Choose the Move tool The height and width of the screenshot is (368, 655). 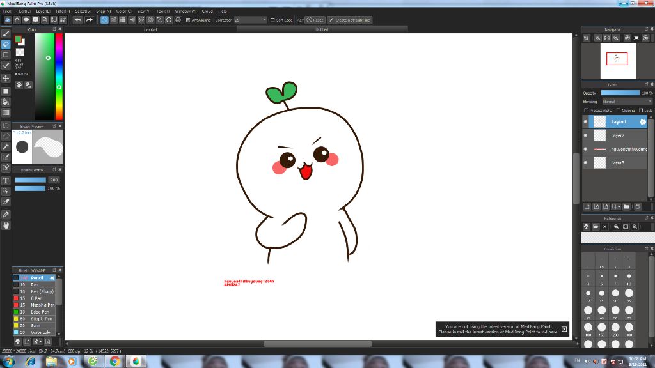(x=6, y=78)
